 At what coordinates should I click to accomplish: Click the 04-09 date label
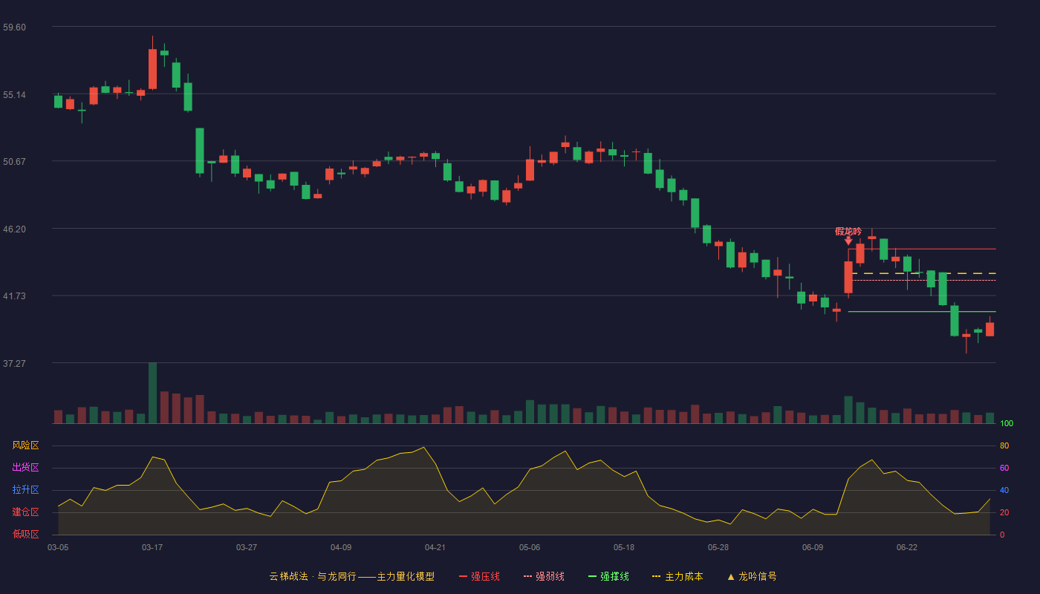341,547
